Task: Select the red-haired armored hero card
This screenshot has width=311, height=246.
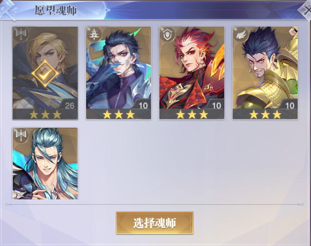Action: [x=192, y=73]
